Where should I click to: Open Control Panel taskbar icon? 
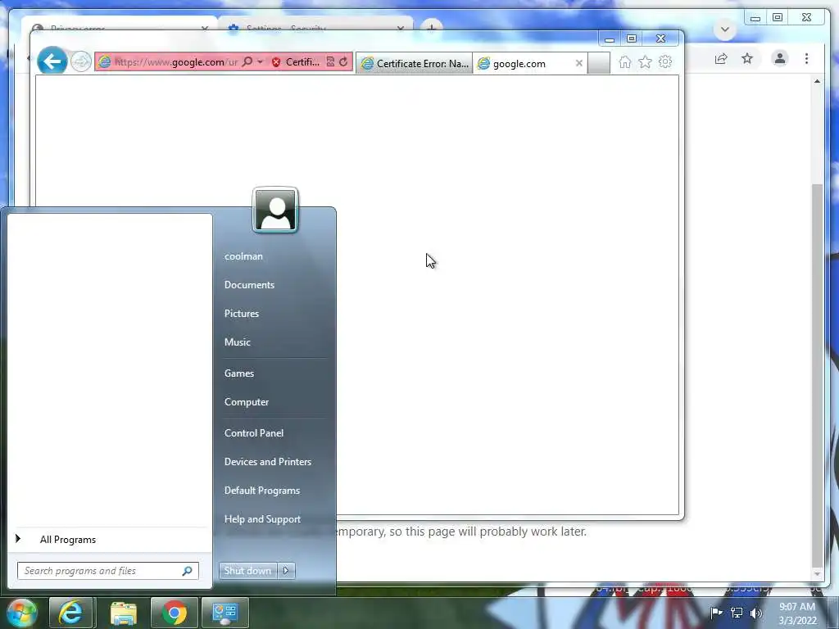click(225, 613)
